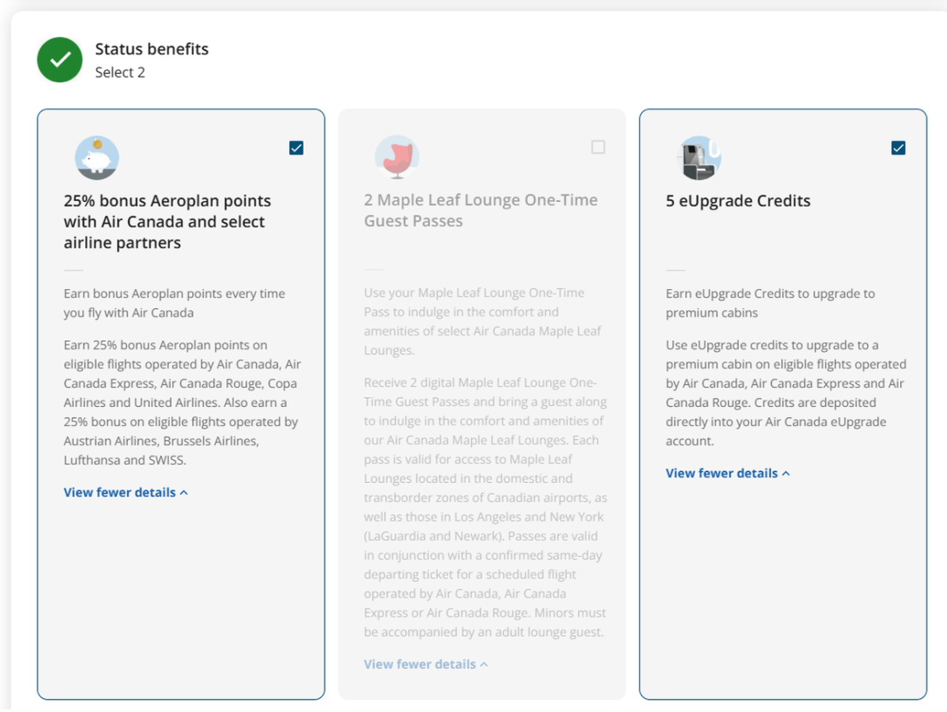Viewport: 947px width, 712px height.
Task: Select the 2 Maple Leaf Lounge Passes heading
Action: pos(481,211)
